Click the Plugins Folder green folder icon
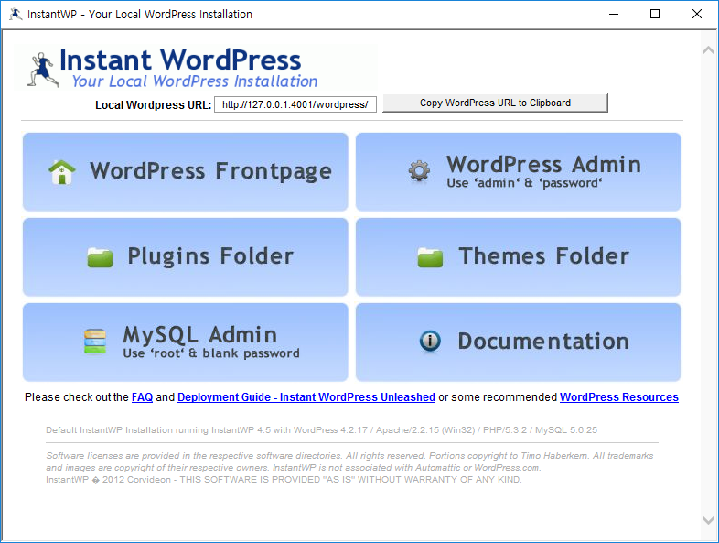719x543 pixels. [100, 257]
